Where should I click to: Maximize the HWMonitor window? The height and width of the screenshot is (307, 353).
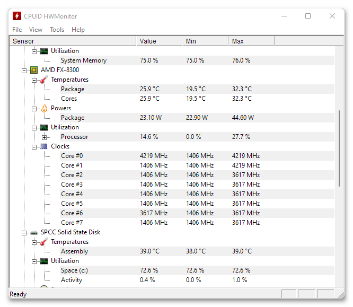[308, 16]
